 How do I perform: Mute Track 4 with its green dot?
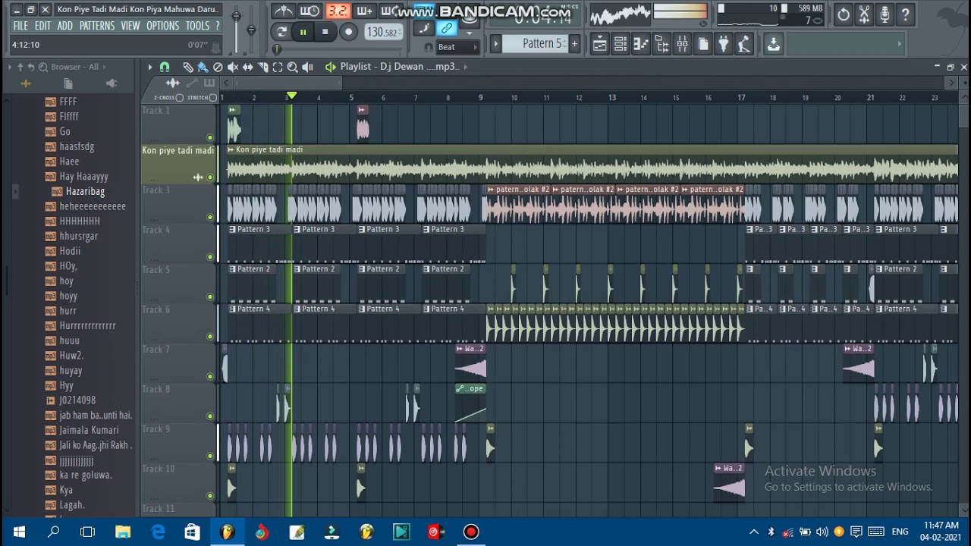(210, 256)
